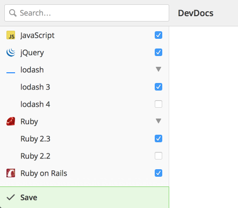Collapse the lodash versions arrow
238x208 pixels.
click(x=158, y=69)
